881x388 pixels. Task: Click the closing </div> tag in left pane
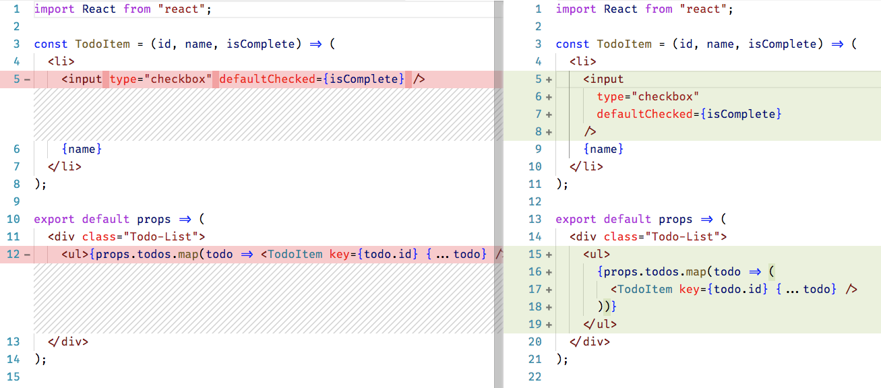[68, 342]
